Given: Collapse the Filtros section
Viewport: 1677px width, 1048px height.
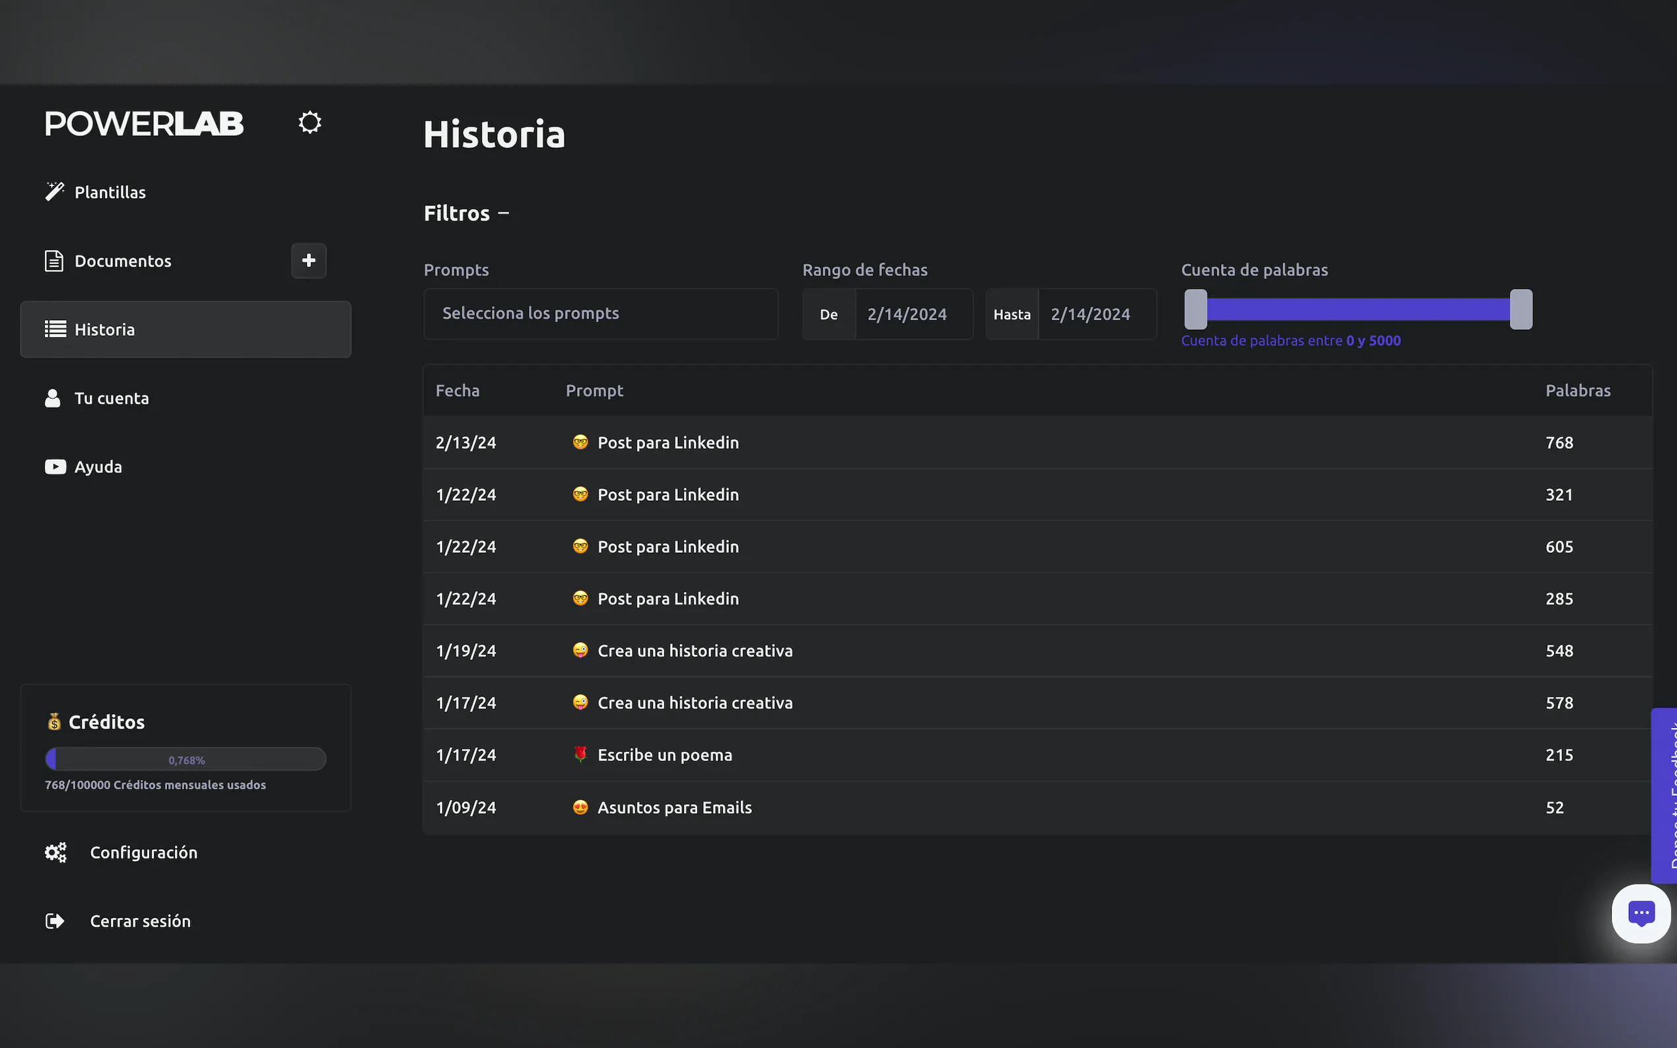Looking at the screenshot, I should [x=504, y=213].
